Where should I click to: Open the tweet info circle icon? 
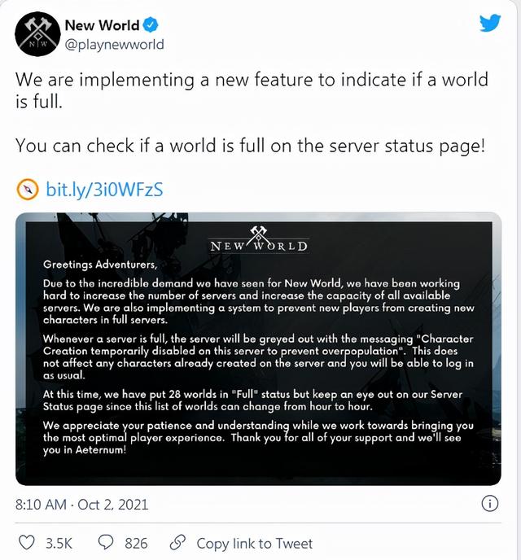(x=489, y=504)
